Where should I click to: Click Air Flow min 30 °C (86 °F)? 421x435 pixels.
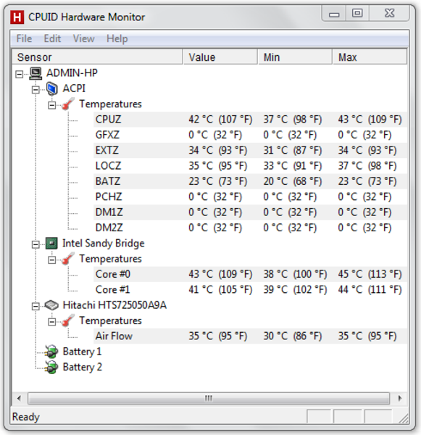tap(293, 336)
